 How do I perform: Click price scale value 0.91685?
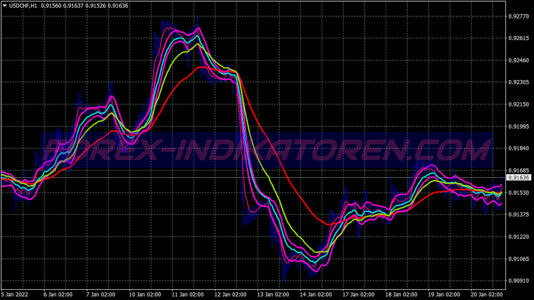tap(519, 170)
